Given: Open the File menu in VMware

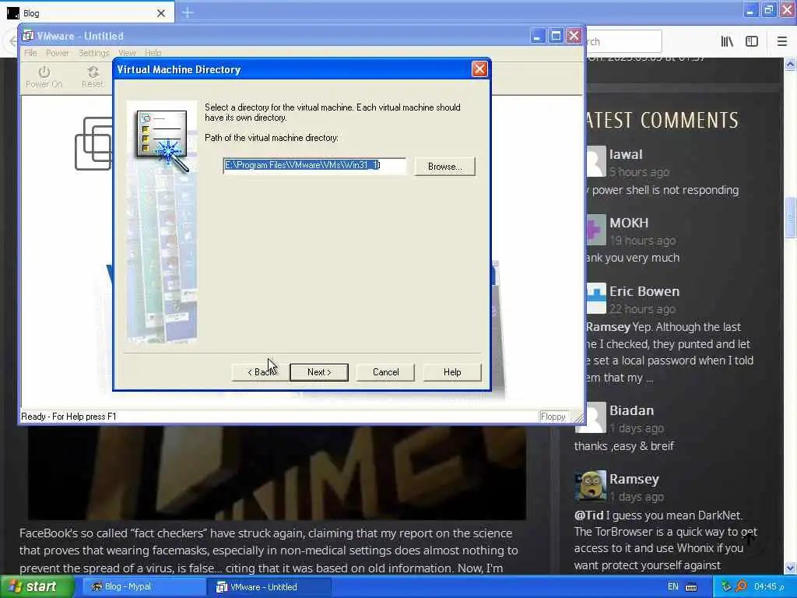Looking at the screenshot, I should click(30, 53).
